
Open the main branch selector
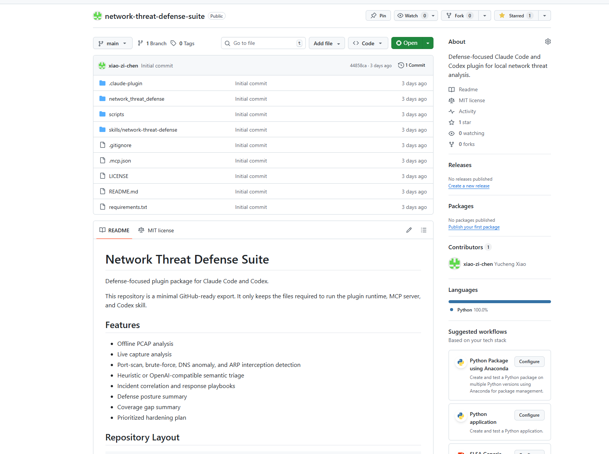(x=112, y=43)
